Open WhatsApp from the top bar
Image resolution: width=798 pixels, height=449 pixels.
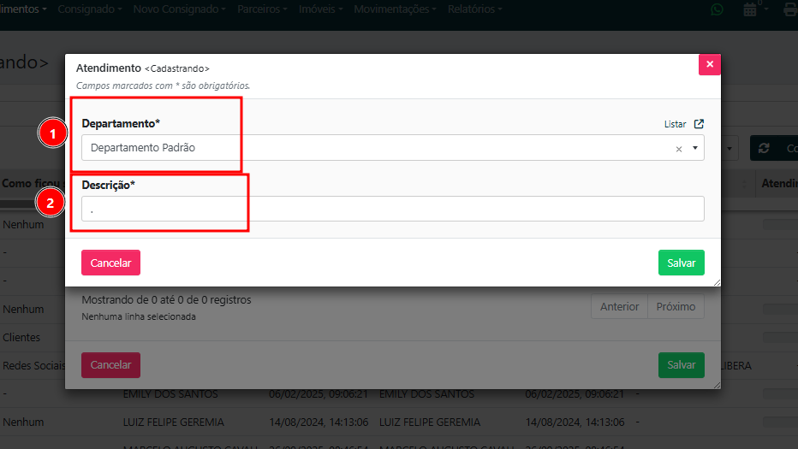tap(717, 9)
